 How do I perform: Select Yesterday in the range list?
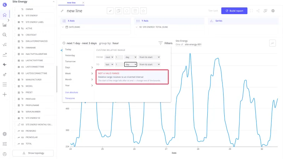click(70, 55)
